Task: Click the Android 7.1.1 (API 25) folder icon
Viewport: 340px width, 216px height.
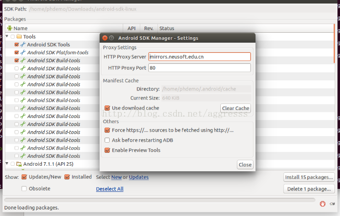Action: pyautogui.click(x=19, y=164)
